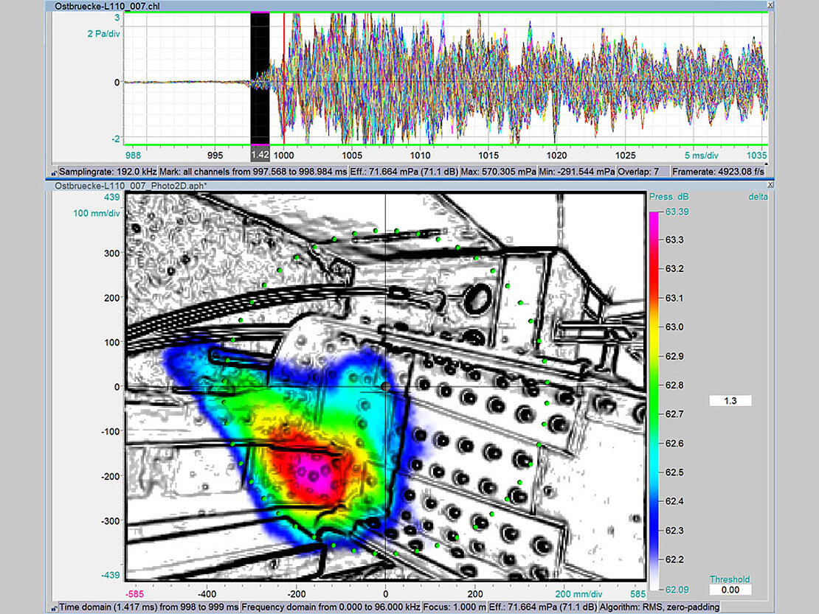Click the 200 mm/div horizontal scale label
This screenshot has width=819, height=614.
point(578,594)
